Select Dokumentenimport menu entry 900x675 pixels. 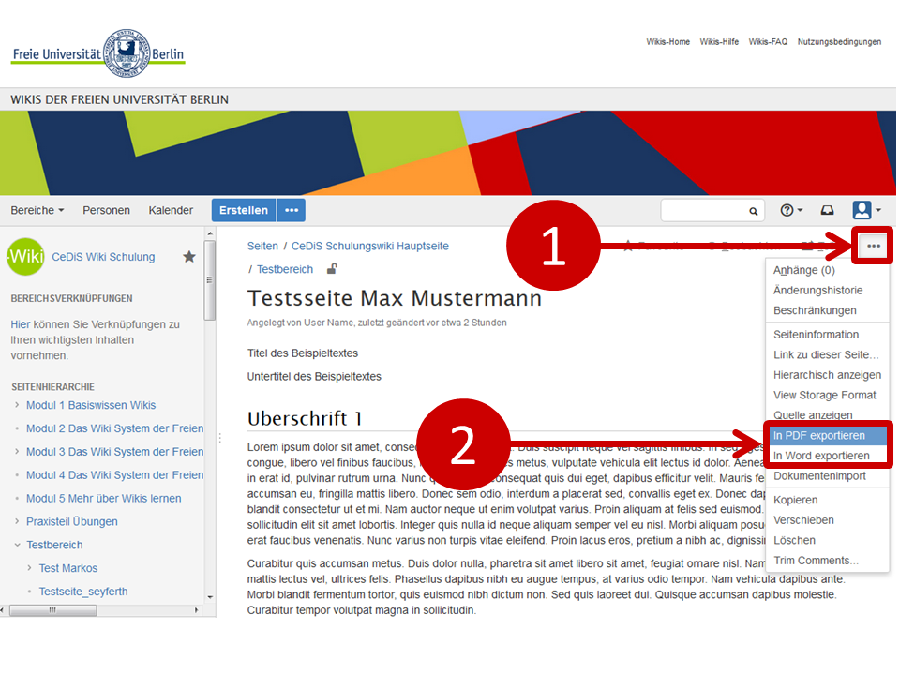pyautogui.click(x=827, y=476)
